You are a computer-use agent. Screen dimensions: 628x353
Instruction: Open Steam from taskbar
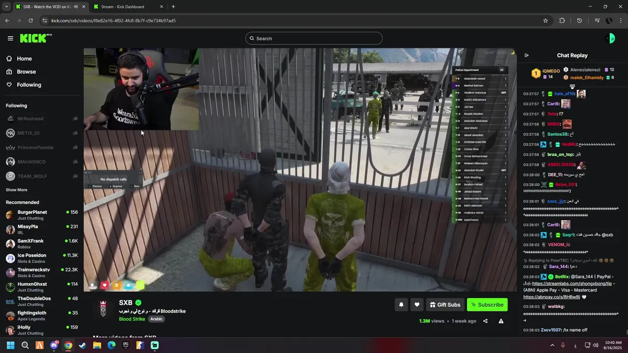[x=82, y=345]
